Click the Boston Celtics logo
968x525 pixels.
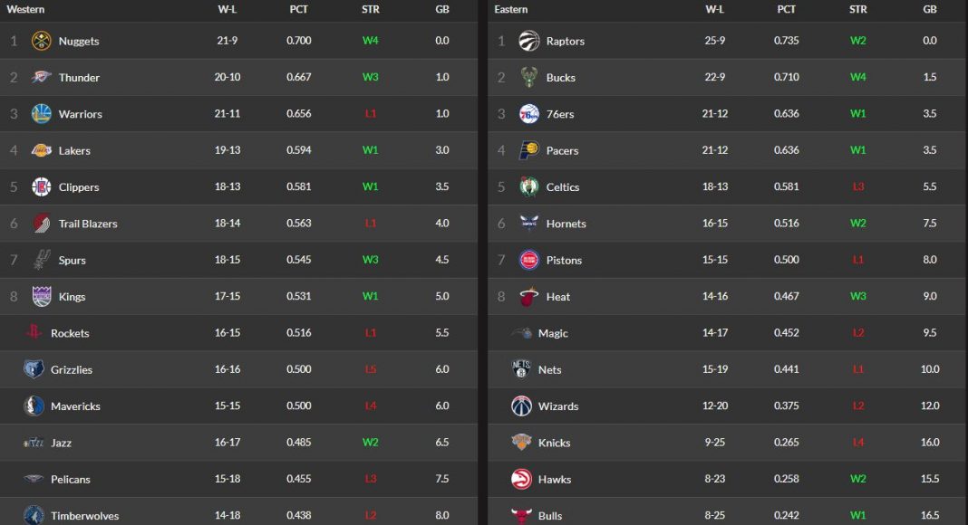pos(529,187)
